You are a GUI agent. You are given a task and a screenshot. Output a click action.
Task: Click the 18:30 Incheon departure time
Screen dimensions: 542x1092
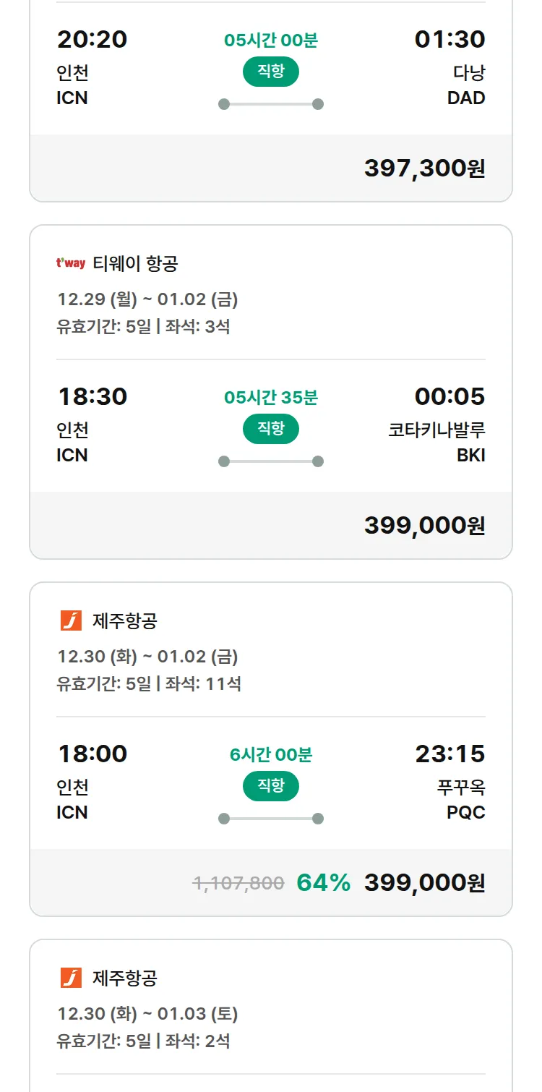[x=93, y=396]
